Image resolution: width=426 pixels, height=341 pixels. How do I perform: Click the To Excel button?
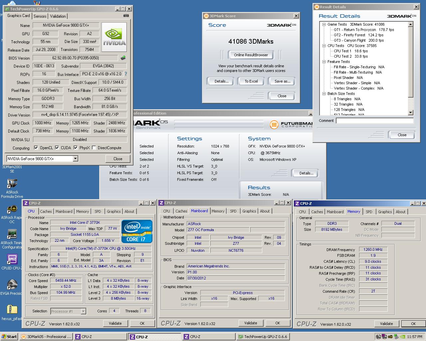click(251, 81)
